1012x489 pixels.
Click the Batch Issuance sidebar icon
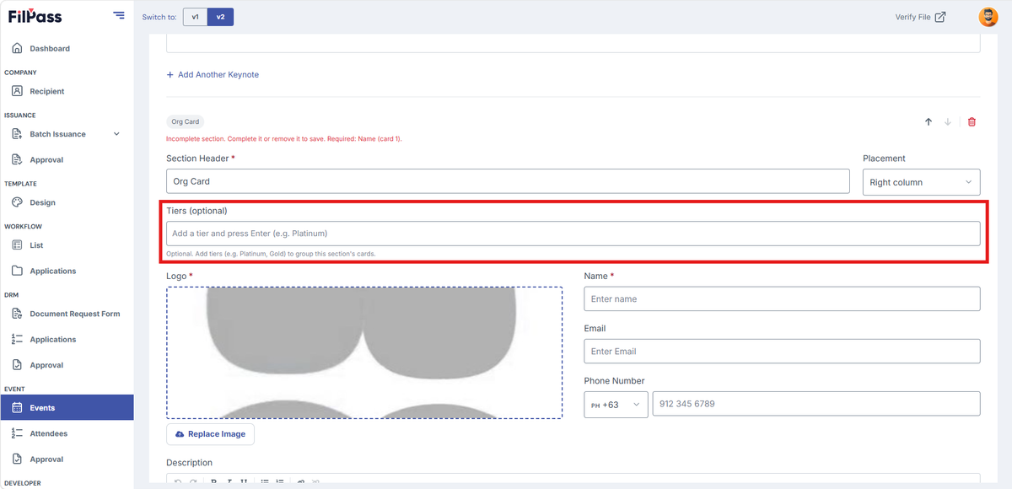(17, 134)
